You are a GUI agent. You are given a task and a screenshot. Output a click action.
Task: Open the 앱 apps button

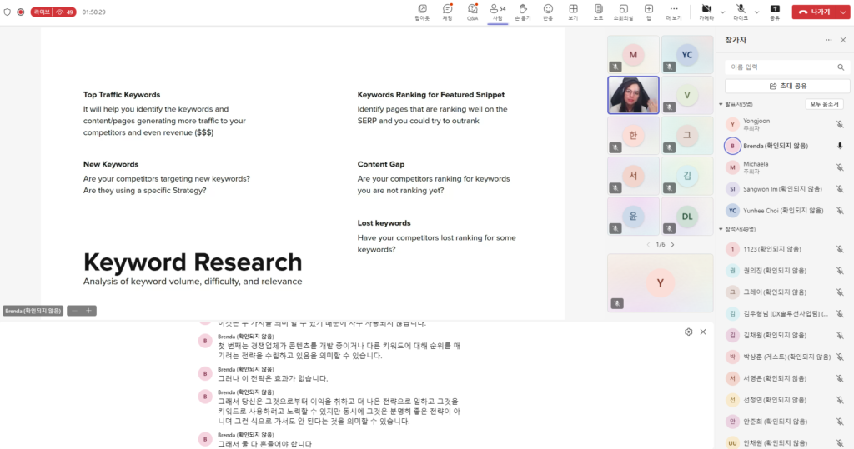pyautogui.click(x=649, y=12)
